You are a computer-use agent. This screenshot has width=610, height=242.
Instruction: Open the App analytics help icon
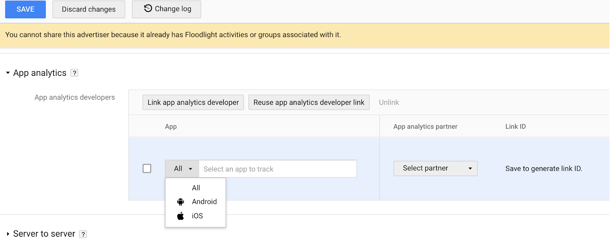pos(75,73)
